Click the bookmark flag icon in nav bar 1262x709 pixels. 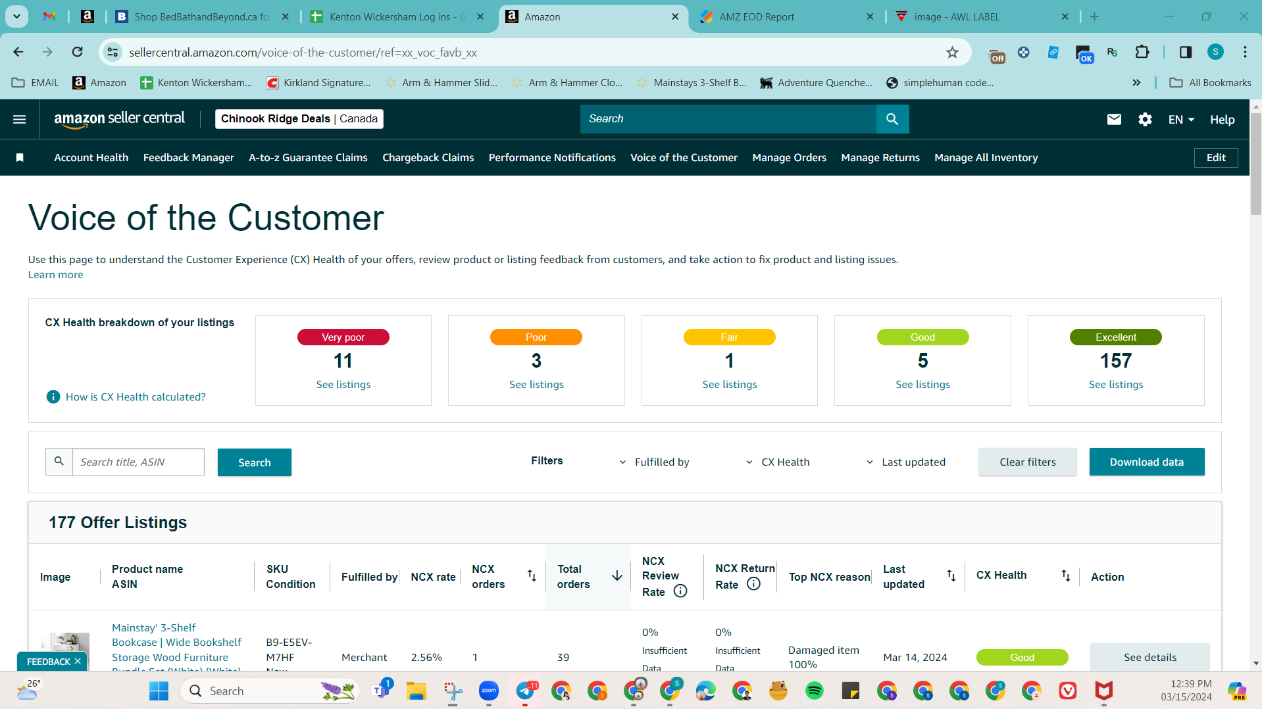[x=20, y=158]
